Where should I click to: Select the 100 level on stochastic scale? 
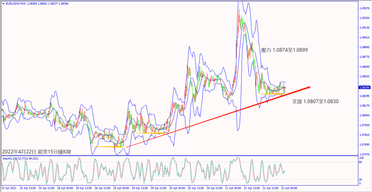[x=360, y=158]
